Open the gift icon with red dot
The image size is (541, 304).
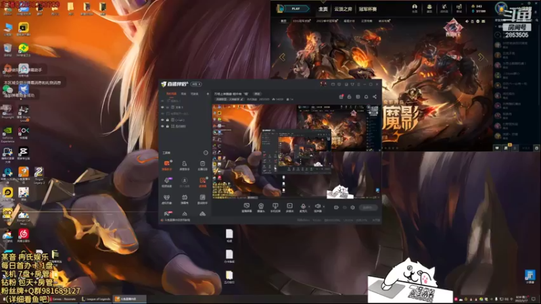coord(341,97)
